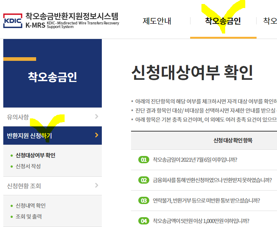Click the green 04 number badge
The image size is (277, 227).
click(x=144, y=221)
